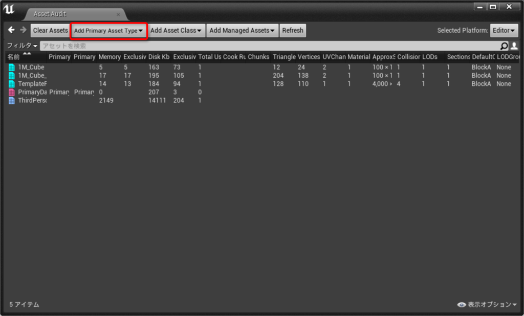524x316 pixels.
Task: Sort by Total Us column header
Action: pos(209,57)
